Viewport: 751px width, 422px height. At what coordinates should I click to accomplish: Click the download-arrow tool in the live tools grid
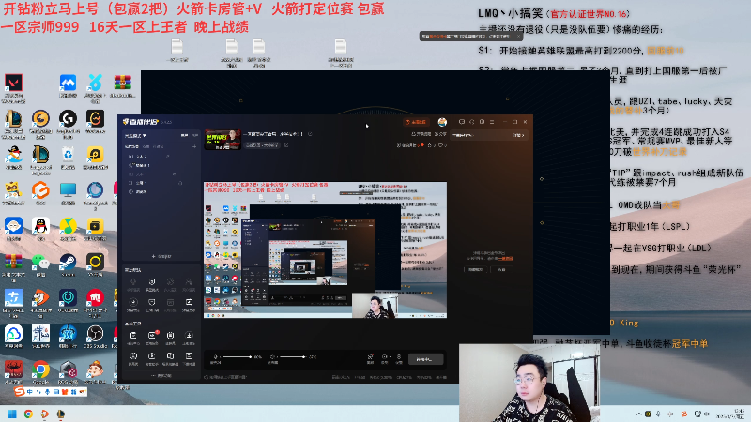coord(189,335)
